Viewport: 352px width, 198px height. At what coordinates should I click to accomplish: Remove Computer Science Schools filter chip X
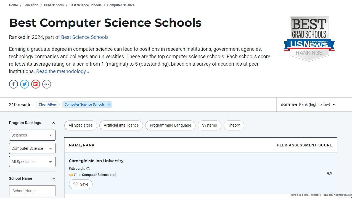109,105
